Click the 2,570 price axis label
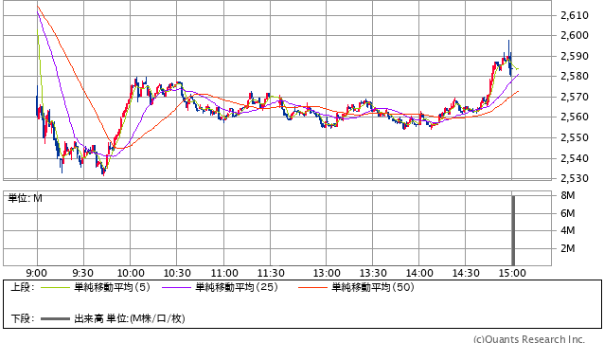The height and width of the screenshot is (343, 604). click(575, 97)
